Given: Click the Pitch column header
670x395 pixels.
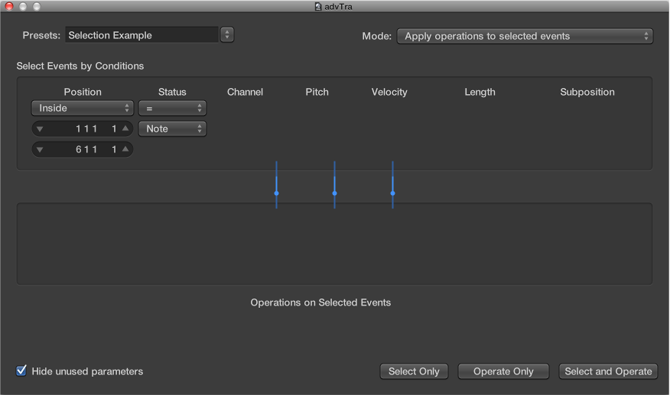Looking at the screenshot, I should [x=317, y=92].
